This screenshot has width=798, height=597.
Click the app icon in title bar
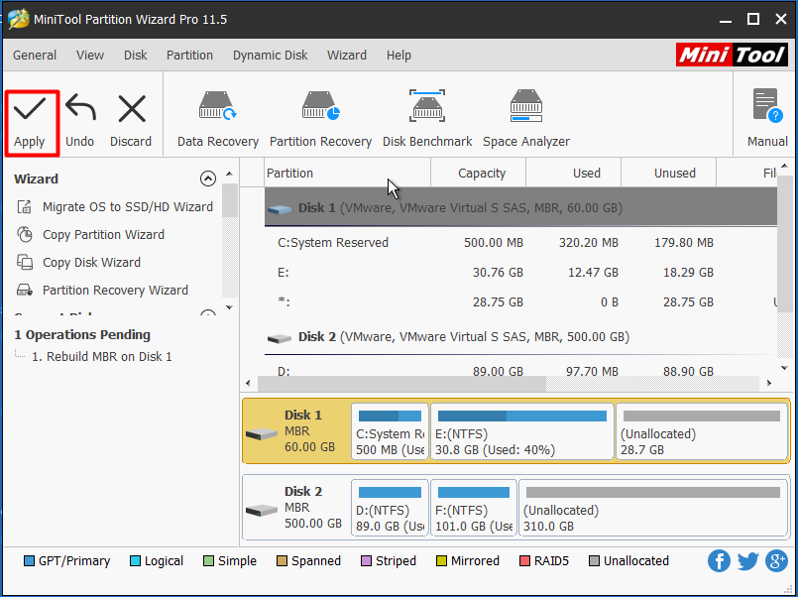[18, 20]
